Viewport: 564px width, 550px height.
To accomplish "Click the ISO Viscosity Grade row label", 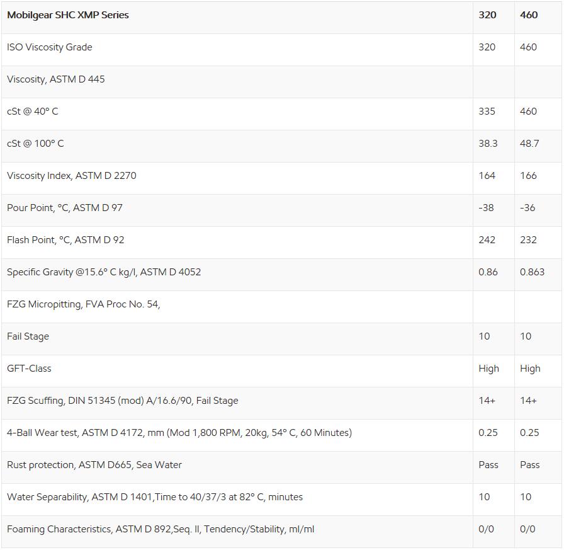I will coord(50,47).
